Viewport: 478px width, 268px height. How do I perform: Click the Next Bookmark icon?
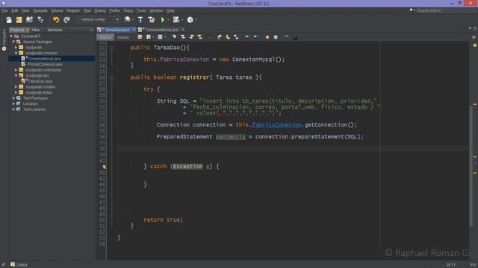tap(228, 37)
